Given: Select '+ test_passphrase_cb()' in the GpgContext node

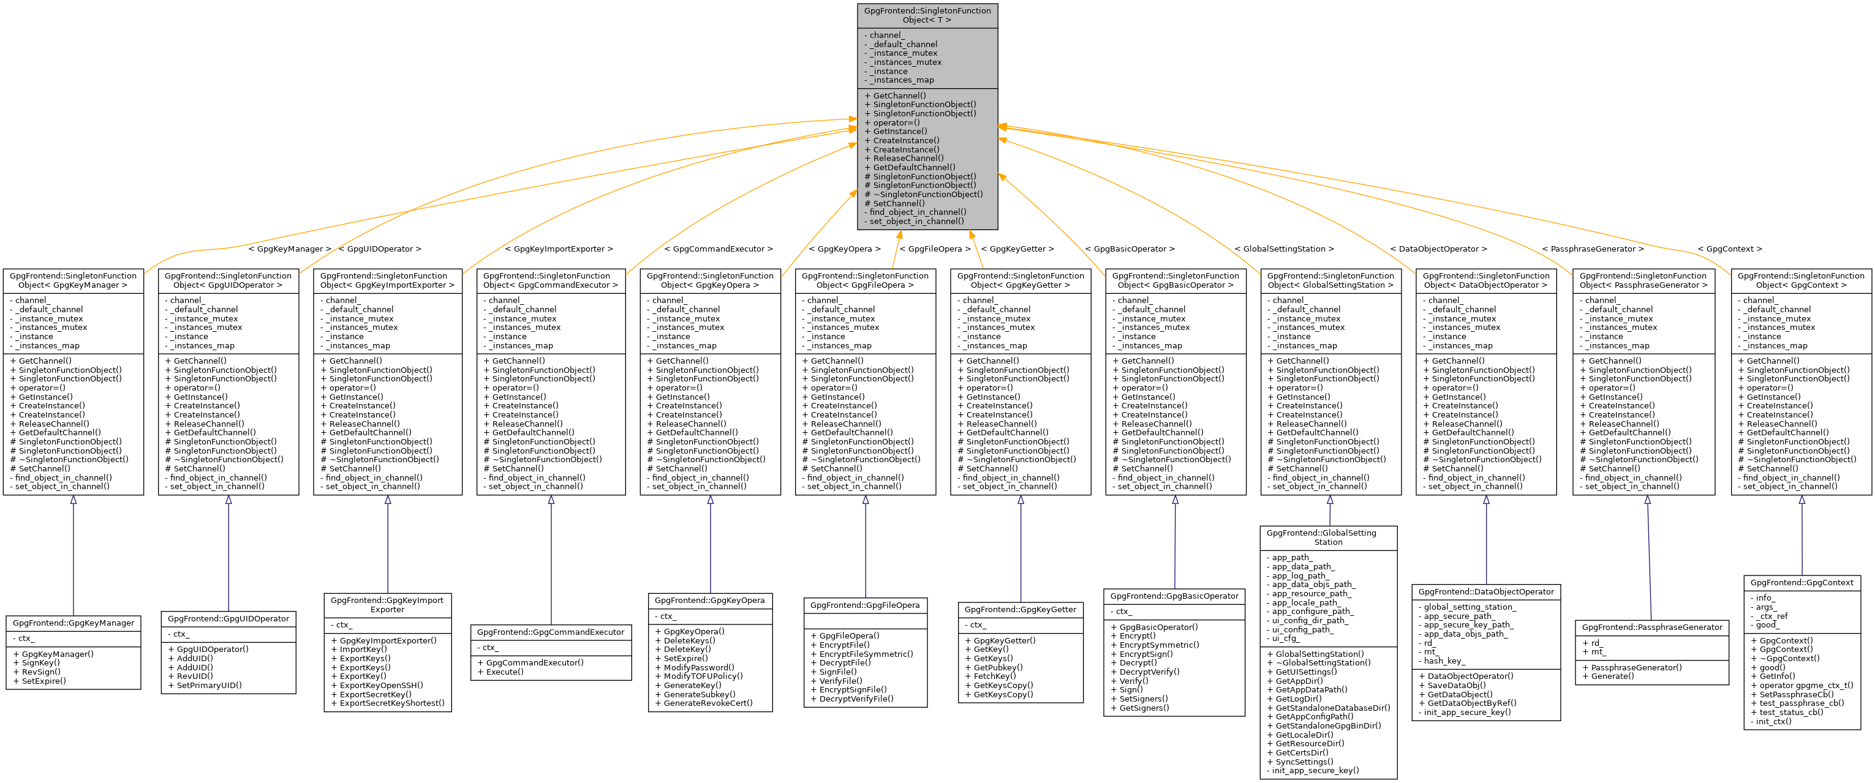Looking at the screenshot, I should [1797, 703].
